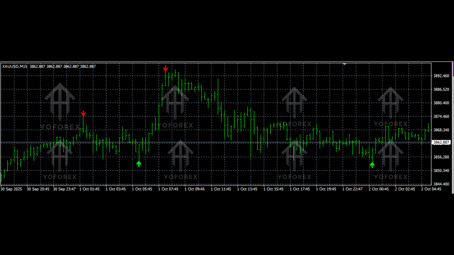
Task: Select the 1 Oct 22:47 time label
Action: coord(352,189)
